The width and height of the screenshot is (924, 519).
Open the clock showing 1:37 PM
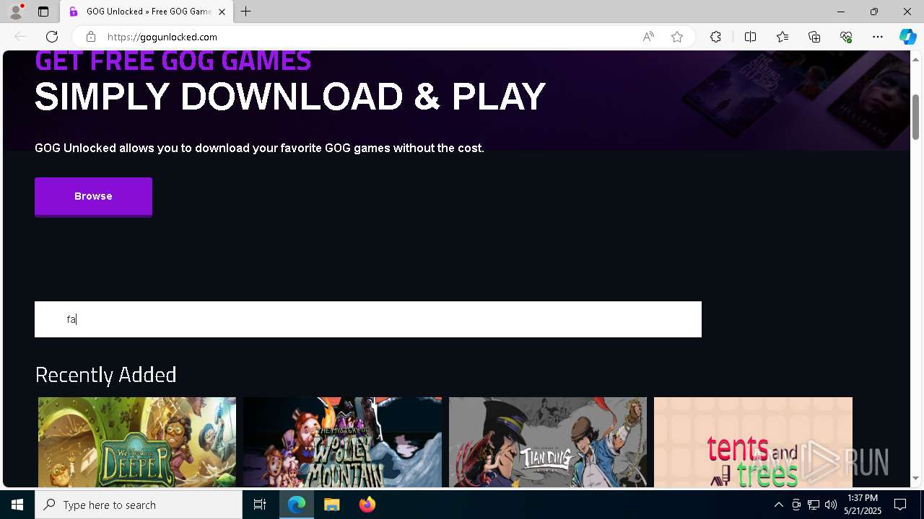point(862,505)
